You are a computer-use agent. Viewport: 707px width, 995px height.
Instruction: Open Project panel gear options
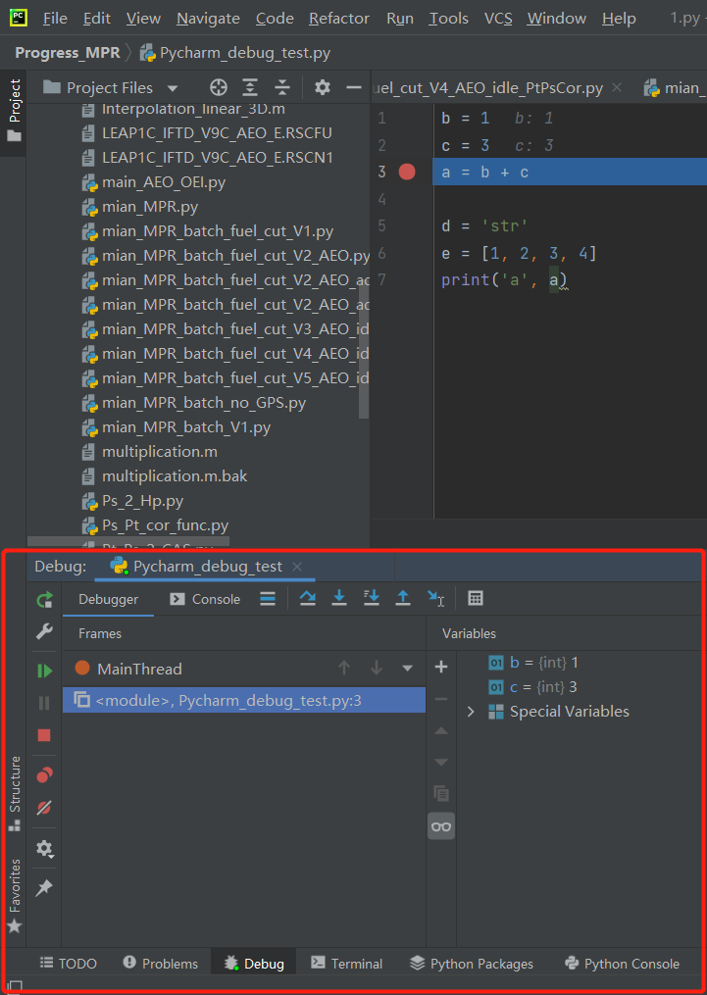coord(323,87)
